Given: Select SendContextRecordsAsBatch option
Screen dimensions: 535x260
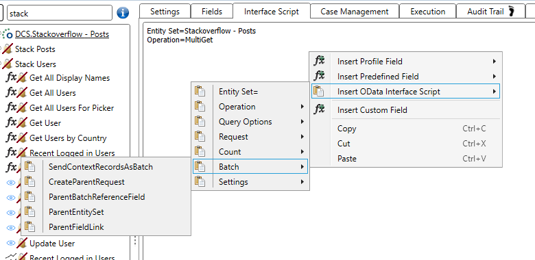Looking at the screenshot, I should click(106, 167).
